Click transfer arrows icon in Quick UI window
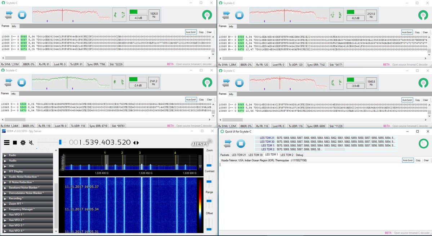432x236 pixels. (227, 143)
